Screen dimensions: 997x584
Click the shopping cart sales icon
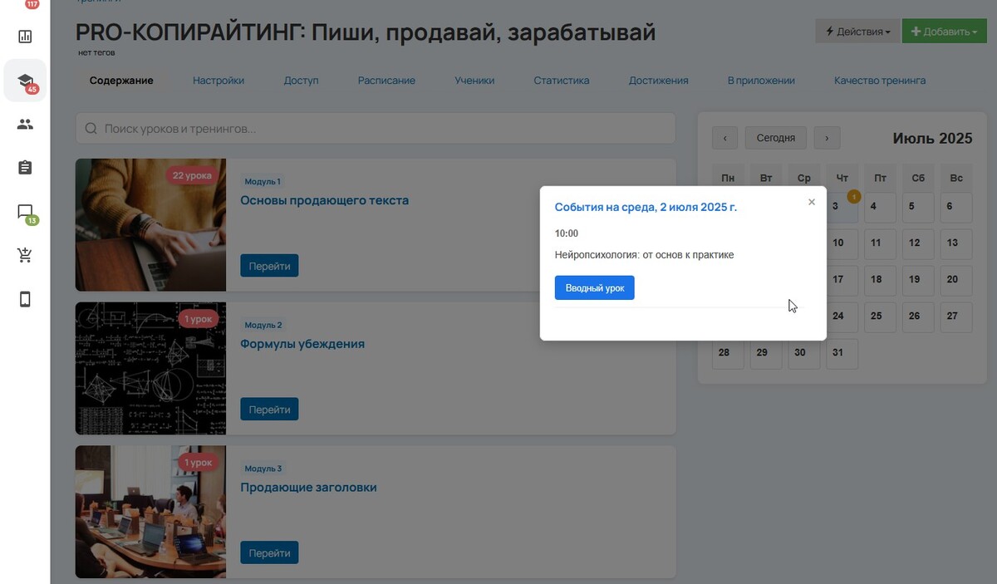click(x=25, y=256)
